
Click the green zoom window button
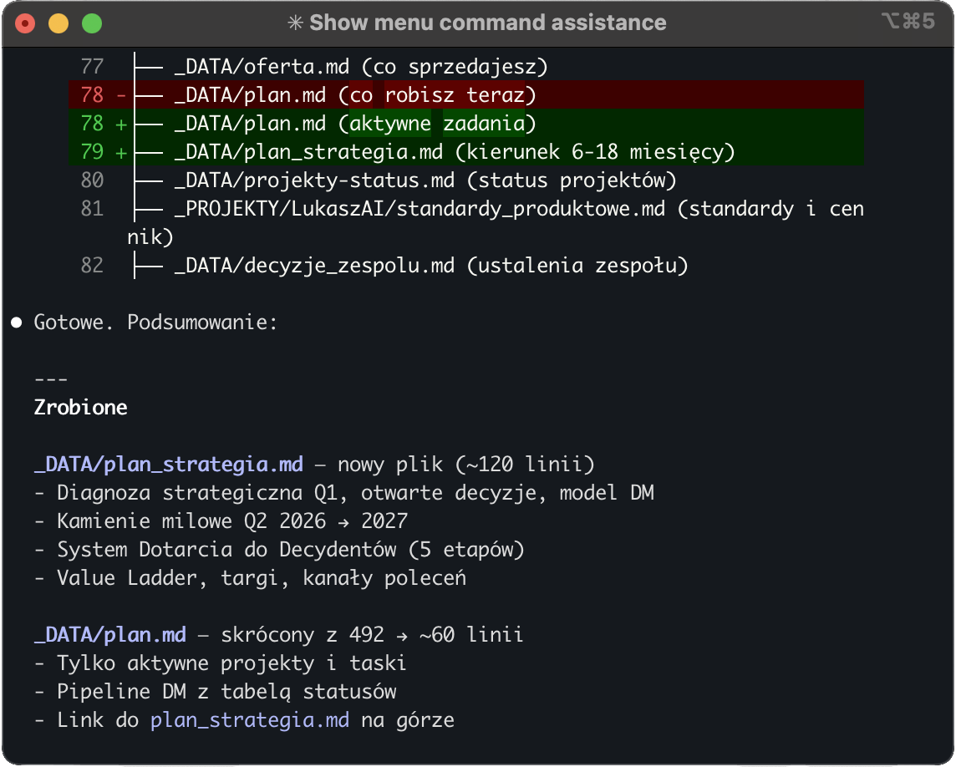pos(92,23)
